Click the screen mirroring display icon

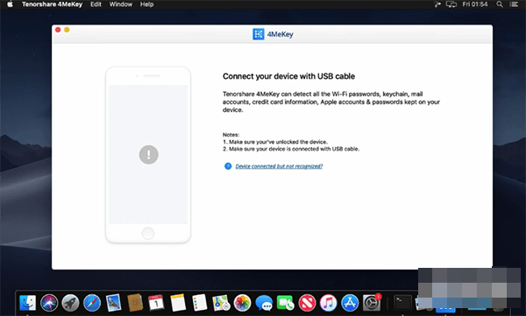click(x=451, y=4)
